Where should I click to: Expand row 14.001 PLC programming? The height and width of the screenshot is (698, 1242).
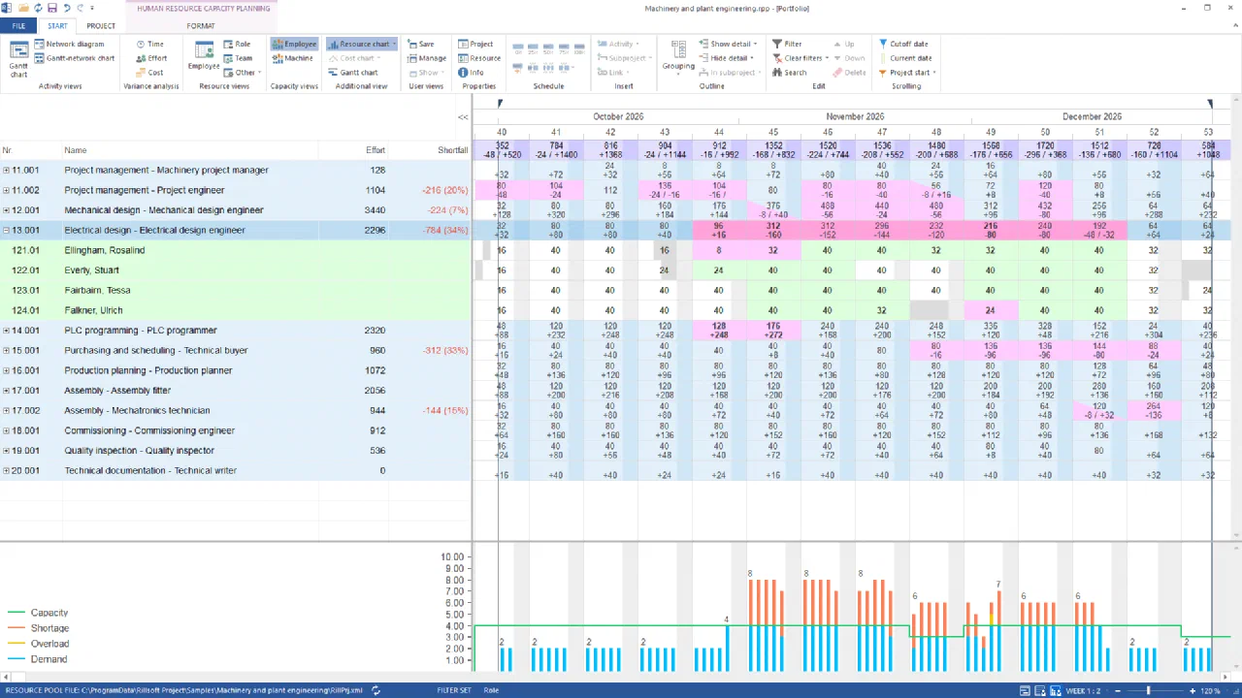(x=6, y=331)
